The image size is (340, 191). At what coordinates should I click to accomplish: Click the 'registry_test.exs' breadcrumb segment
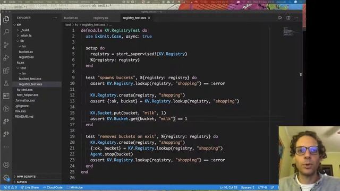pos(93,25)
